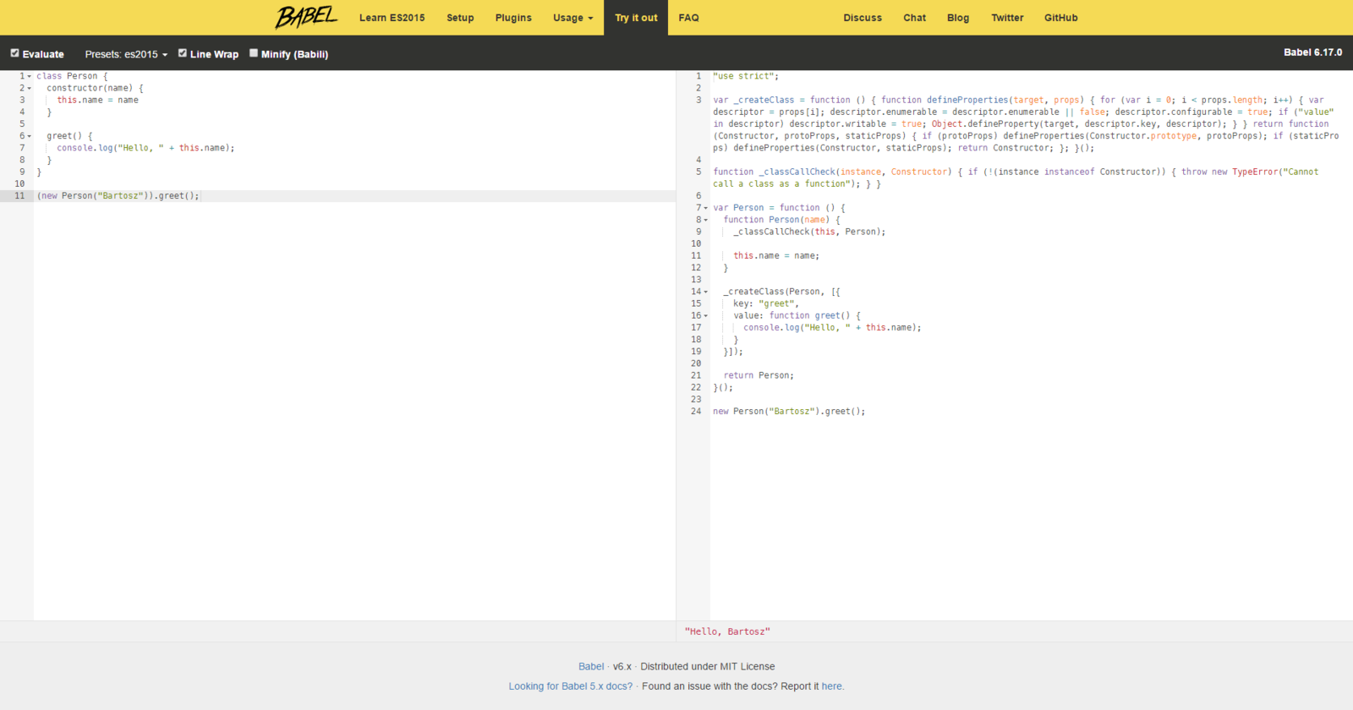Image resolution: width=1353 pixels, height=710 pixels.
Task: Collapse the constructor fold arrow on input line 2
Action: 30,88
